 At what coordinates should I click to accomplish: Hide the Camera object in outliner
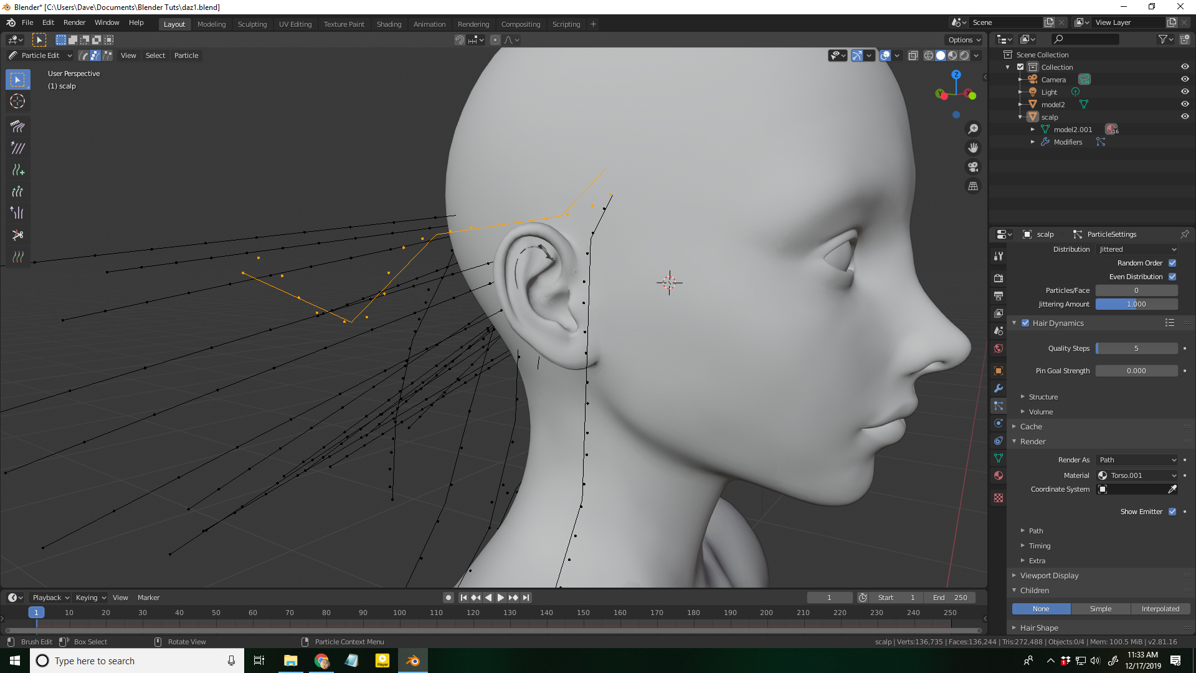[x=1185, y=80]
